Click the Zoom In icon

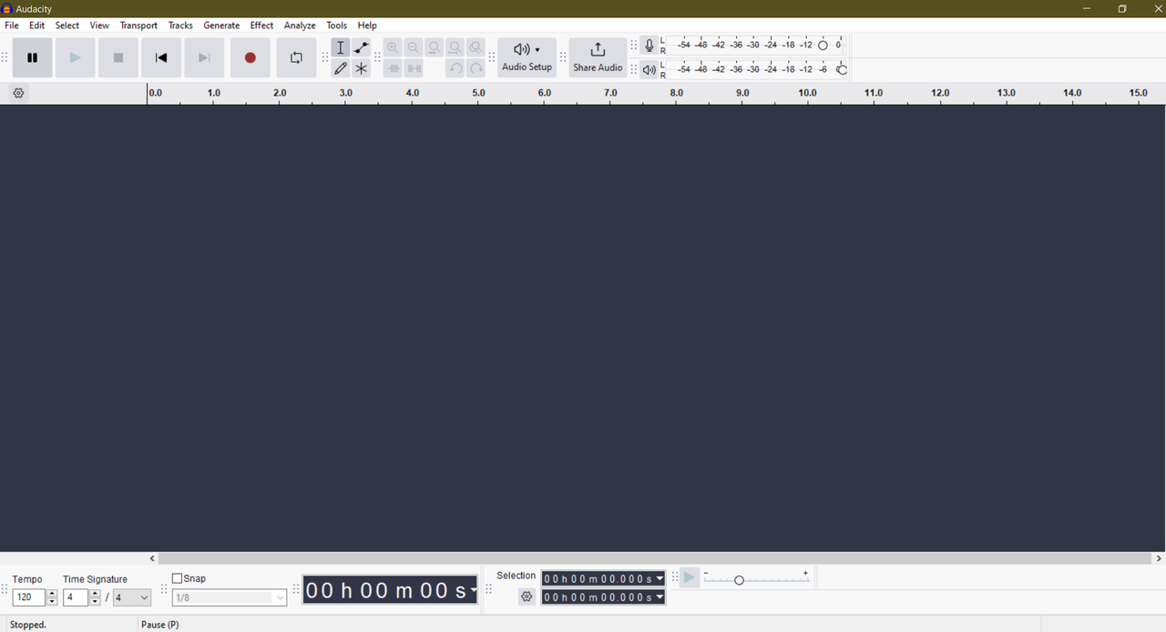coord(393,46)
